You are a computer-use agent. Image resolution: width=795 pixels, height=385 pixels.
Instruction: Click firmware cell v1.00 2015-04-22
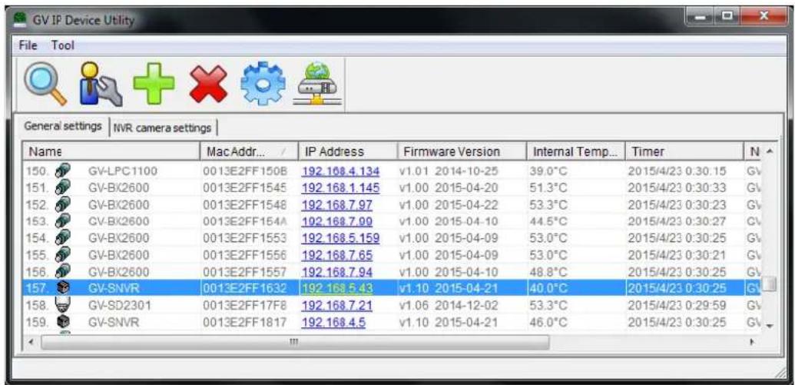tap(449, 205)
